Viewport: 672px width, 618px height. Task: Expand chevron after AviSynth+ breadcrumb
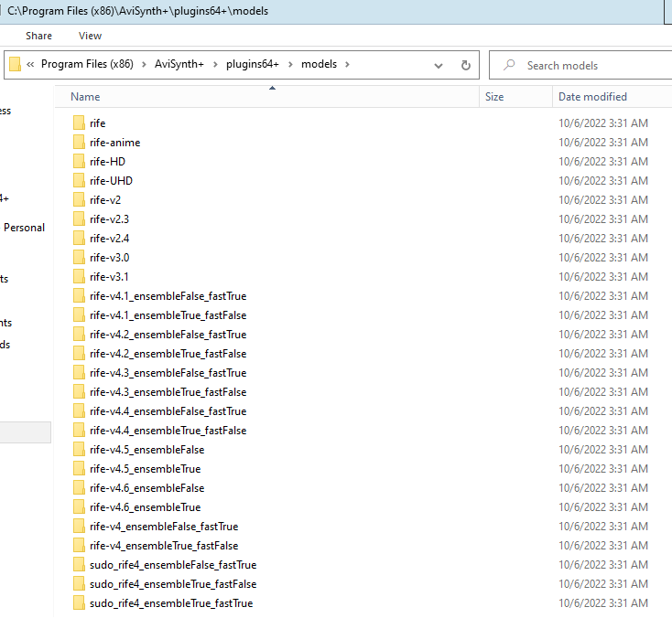click(215, 65)
